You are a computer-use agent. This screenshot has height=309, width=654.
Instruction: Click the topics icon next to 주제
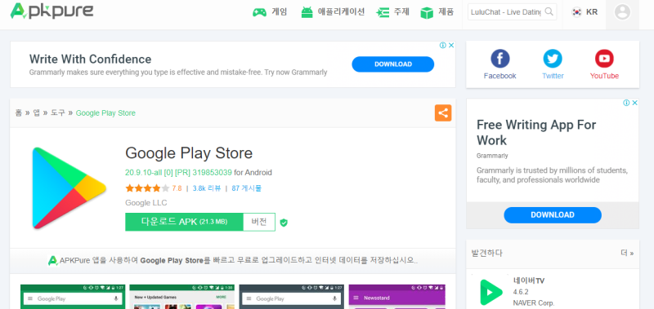(383, 12)
